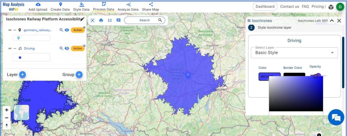Close the Isochrones panel
The width and height of the screenshot is (347, 136).
(339, 21)
